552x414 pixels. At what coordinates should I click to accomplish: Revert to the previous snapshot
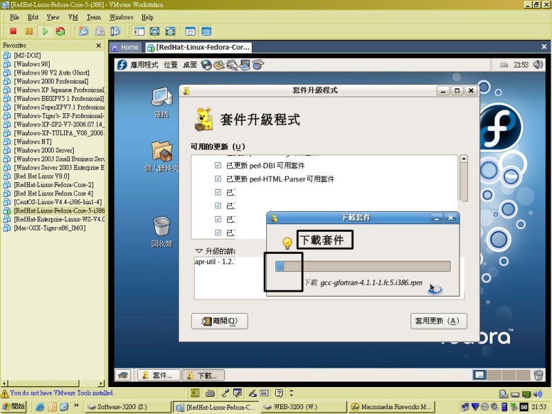click(99, 31)
